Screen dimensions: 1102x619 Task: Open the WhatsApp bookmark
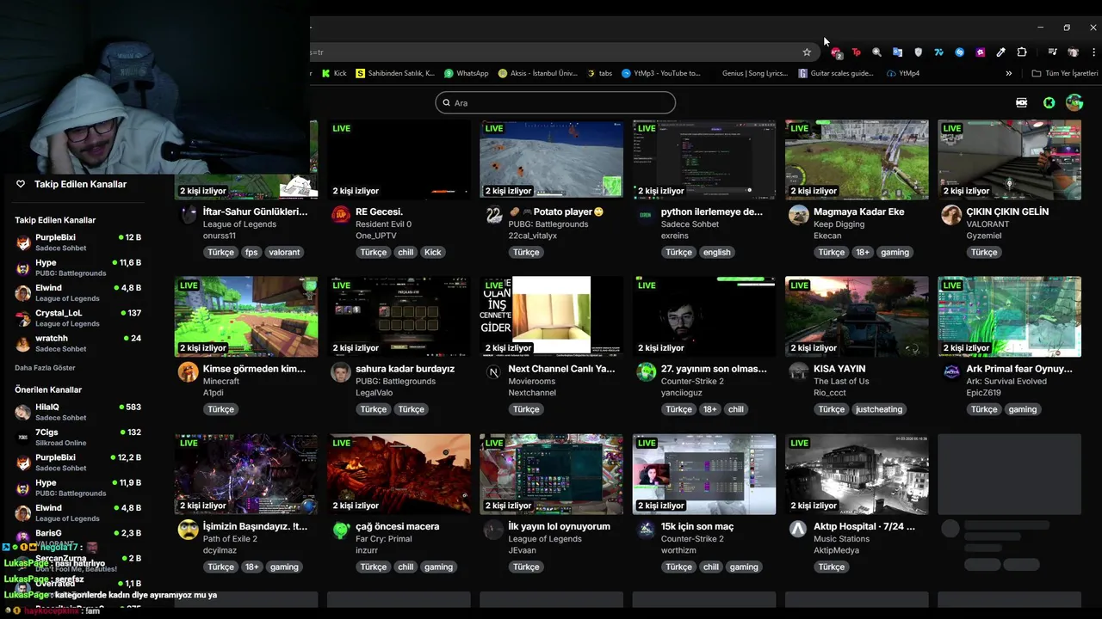(x=466, y=74)
